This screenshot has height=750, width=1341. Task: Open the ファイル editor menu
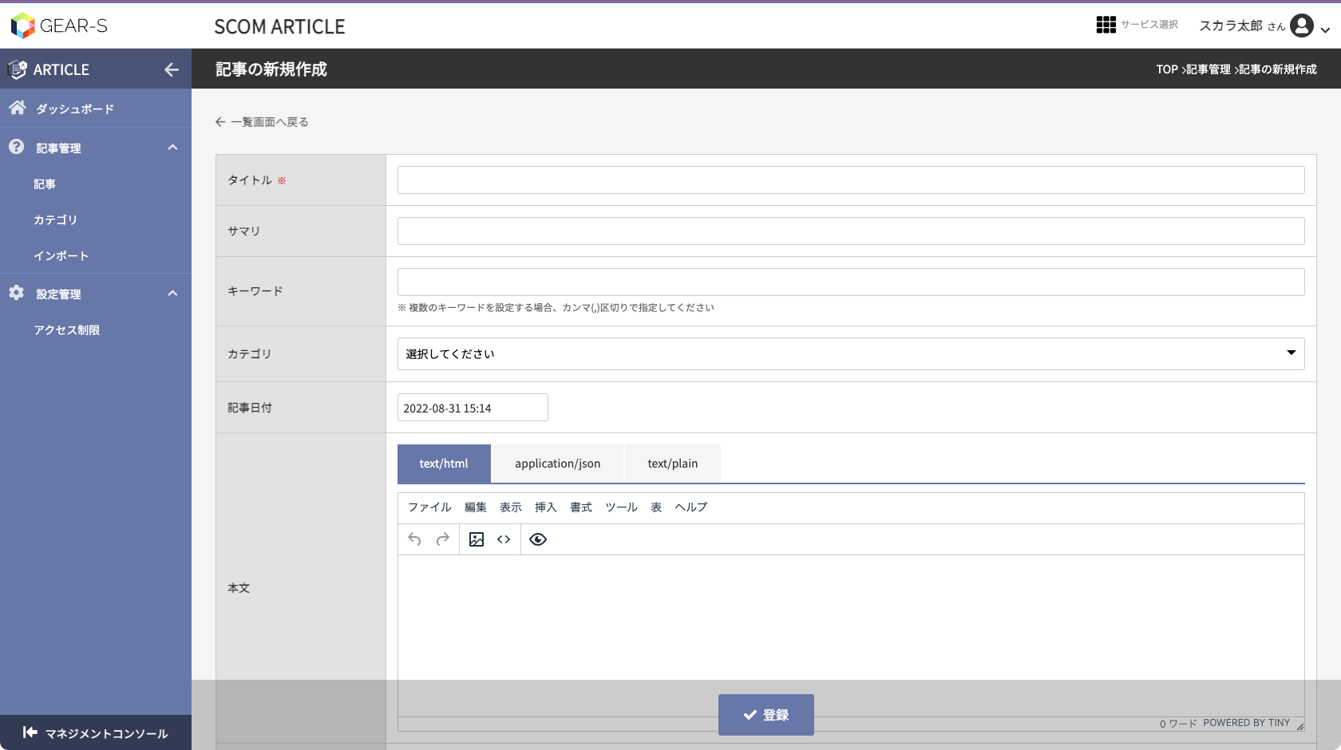pos(429,507)
